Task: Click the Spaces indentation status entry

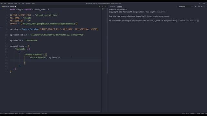Action: 193,113
